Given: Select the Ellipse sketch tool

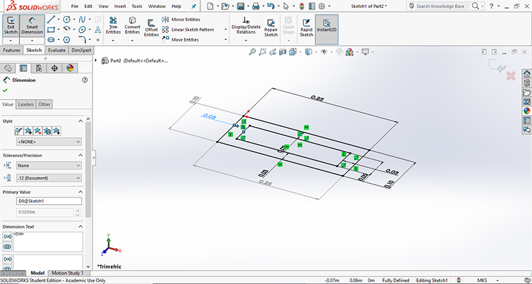Looking at the screenshot, I should [x=82, y=29].
